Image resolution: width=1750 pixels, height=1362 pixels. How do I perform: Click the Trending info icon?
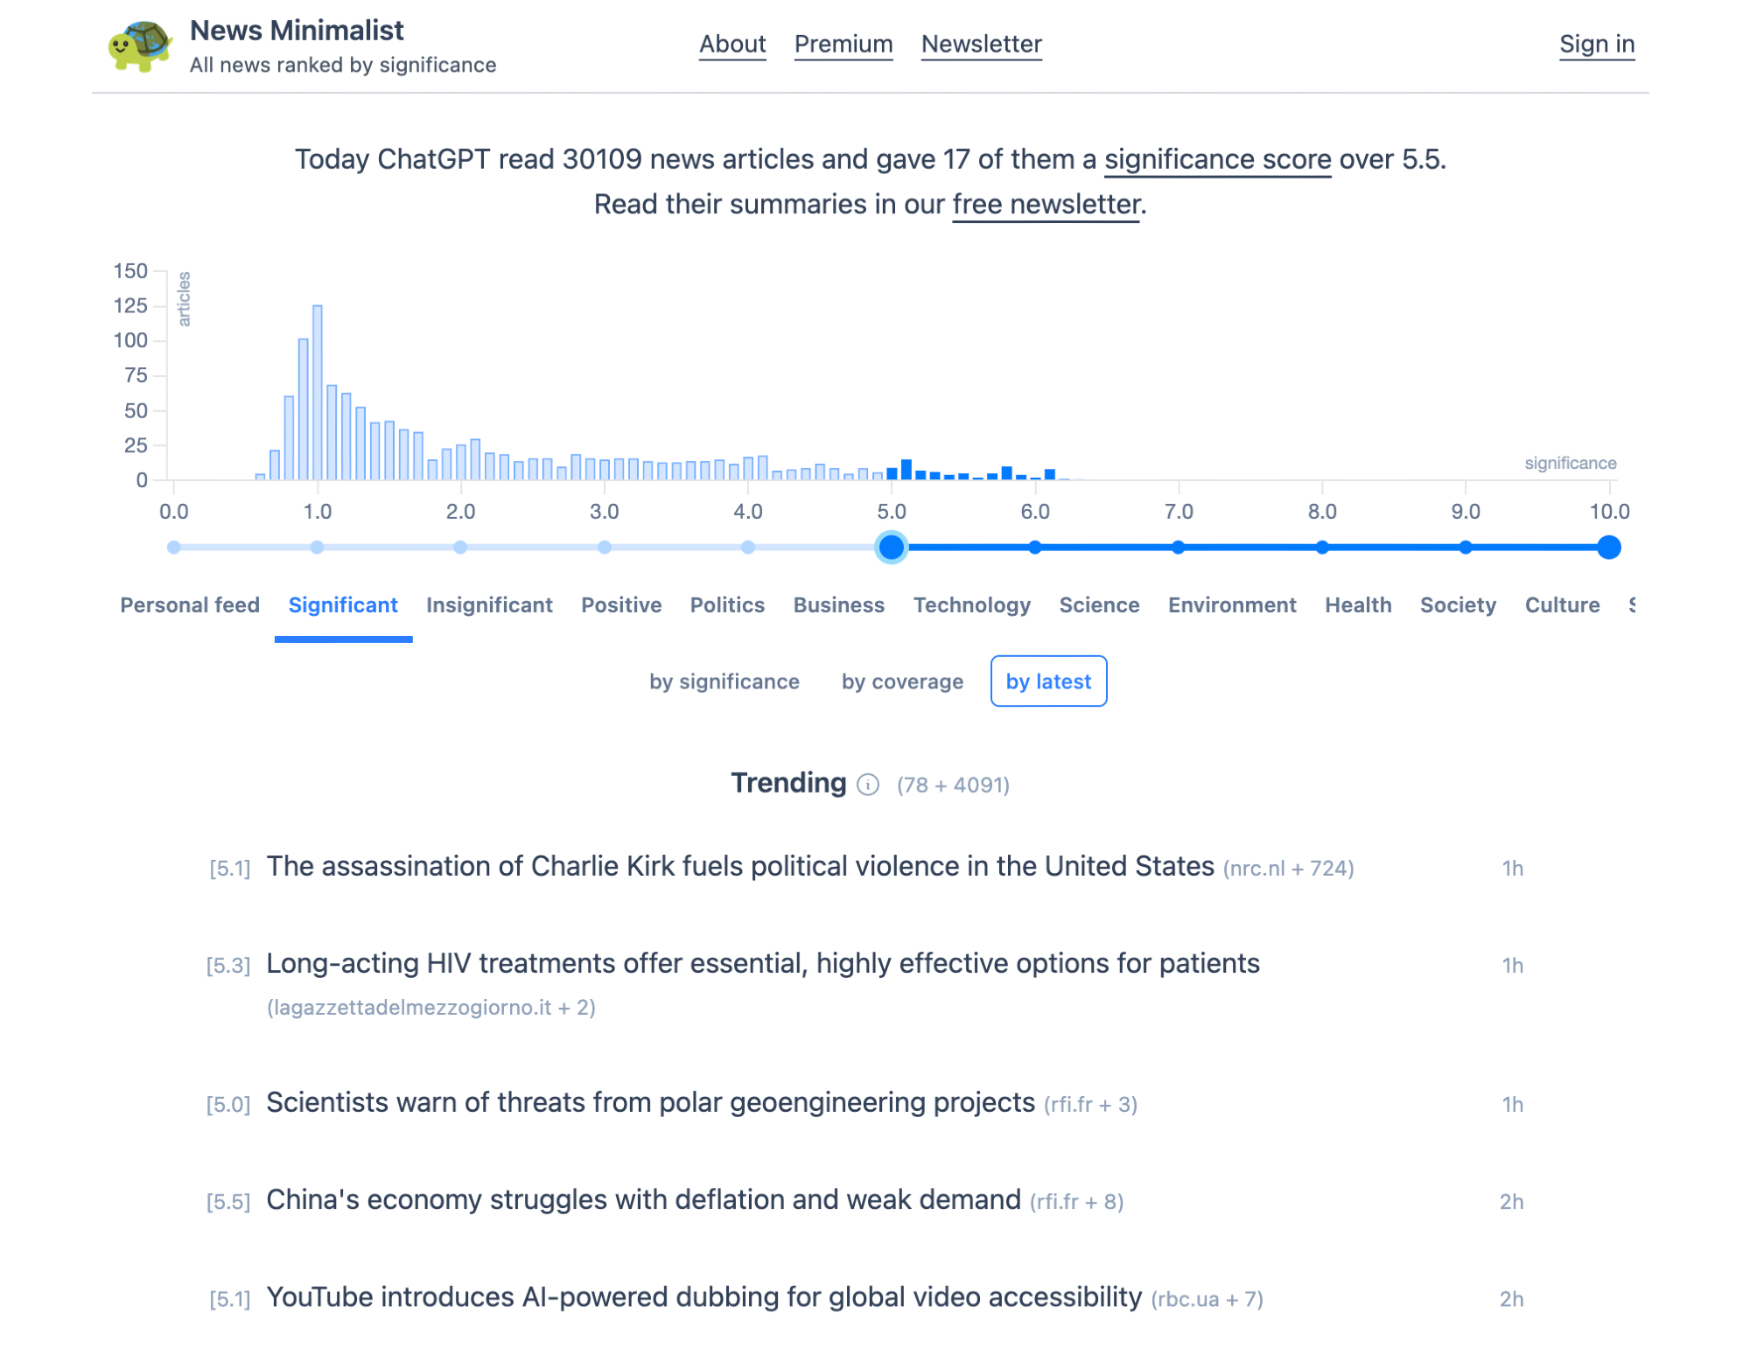867,785
